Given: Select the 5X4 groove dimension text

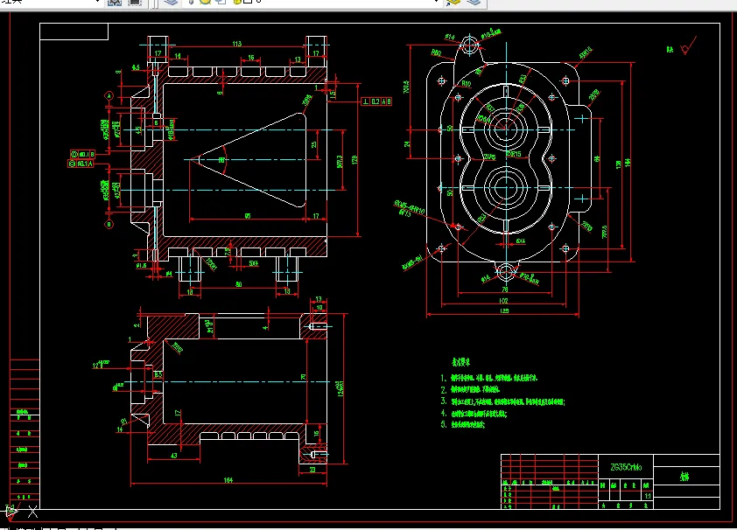Looking at the screenshot, I should (x=254, y=263).
